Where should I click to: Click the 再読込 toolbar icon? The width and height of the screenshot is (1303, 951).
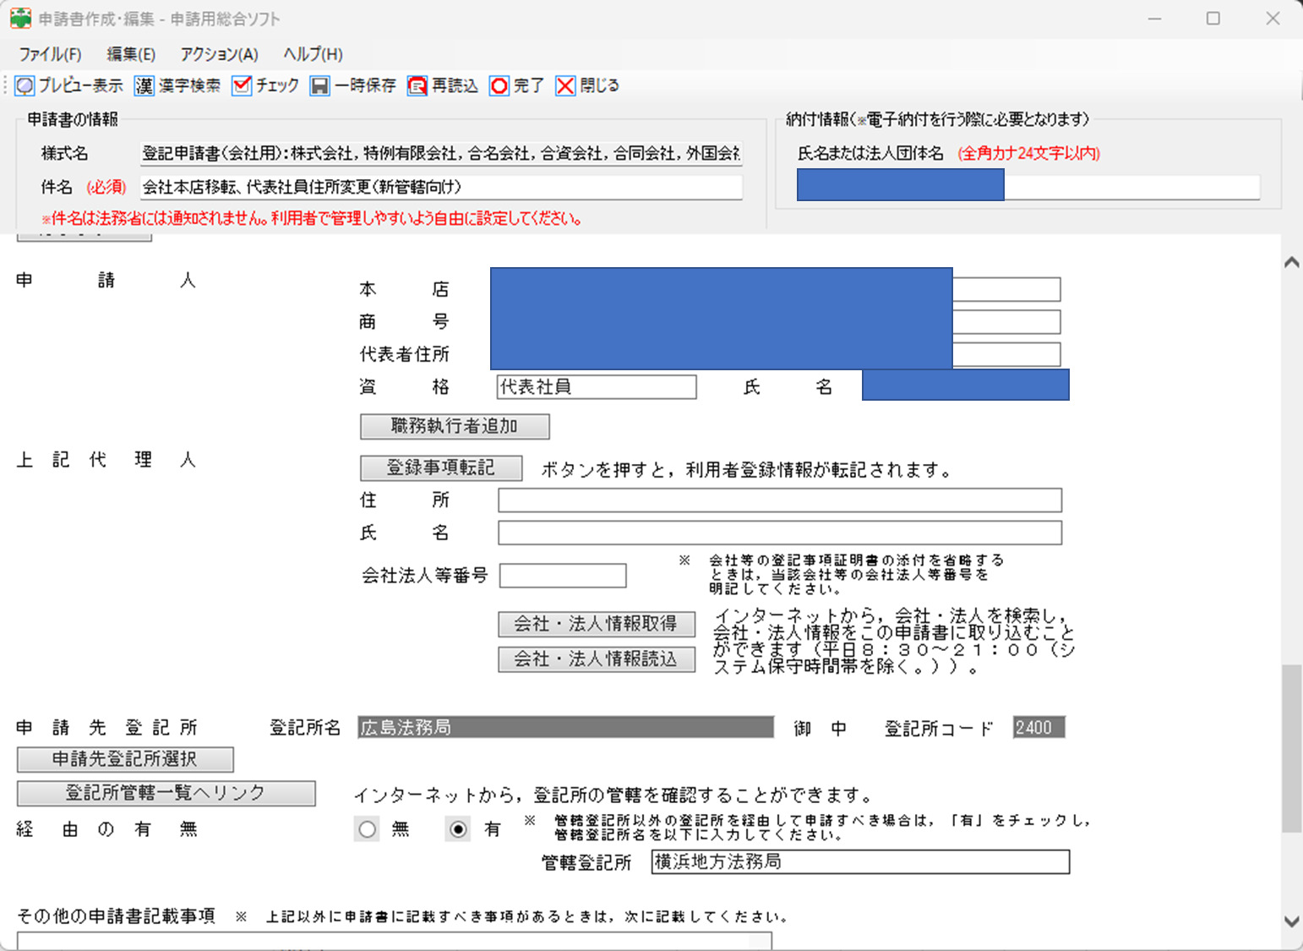[x=417, y=85]
